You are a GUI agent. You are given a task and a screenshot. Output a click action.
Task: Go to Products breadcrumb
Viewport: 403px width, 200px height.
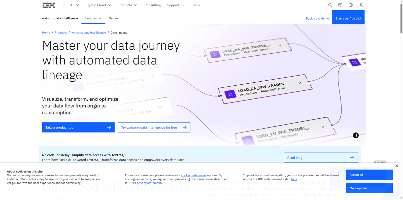(61, 33)
